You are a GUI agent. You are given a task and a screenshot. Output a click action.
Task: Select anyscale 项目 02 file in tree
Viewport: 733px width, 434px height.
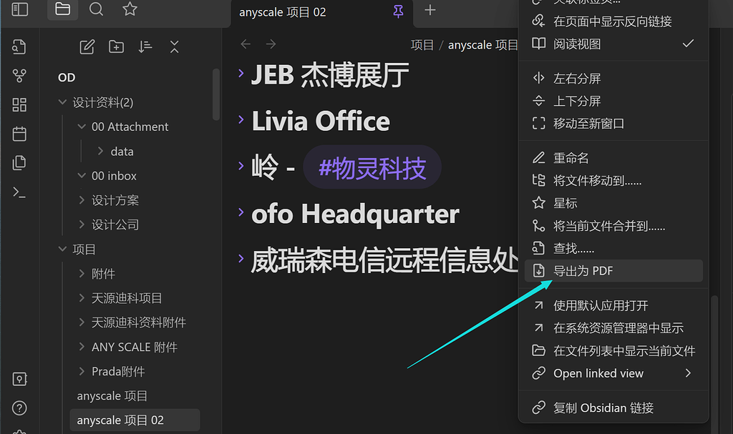135,420
